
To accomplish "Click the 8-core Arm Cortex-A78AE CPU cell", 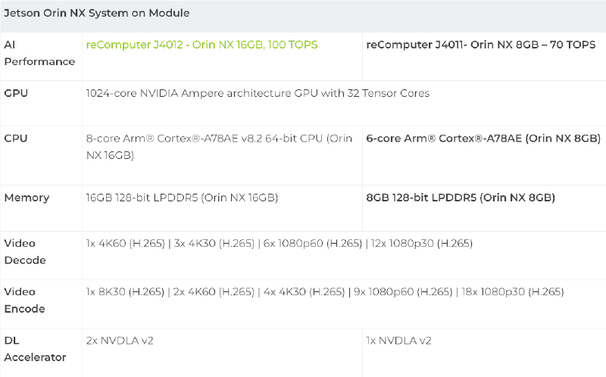I will coord(219,147).
